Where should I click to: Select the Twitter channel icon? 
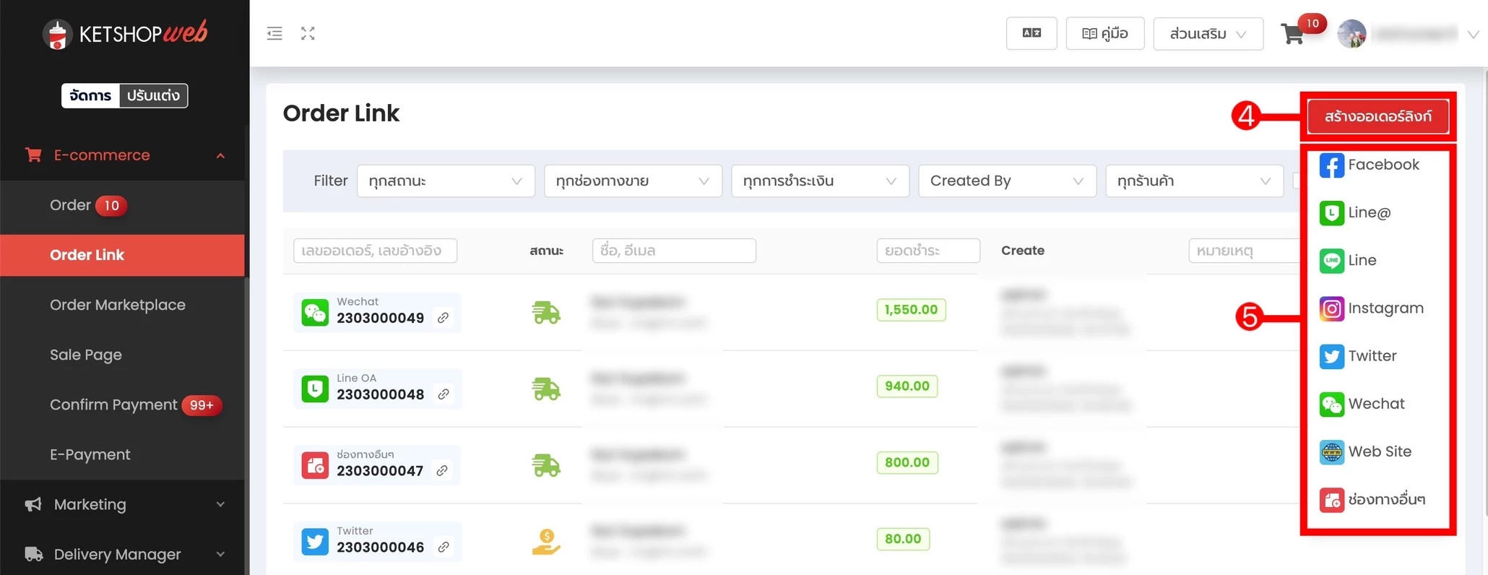1331,356
